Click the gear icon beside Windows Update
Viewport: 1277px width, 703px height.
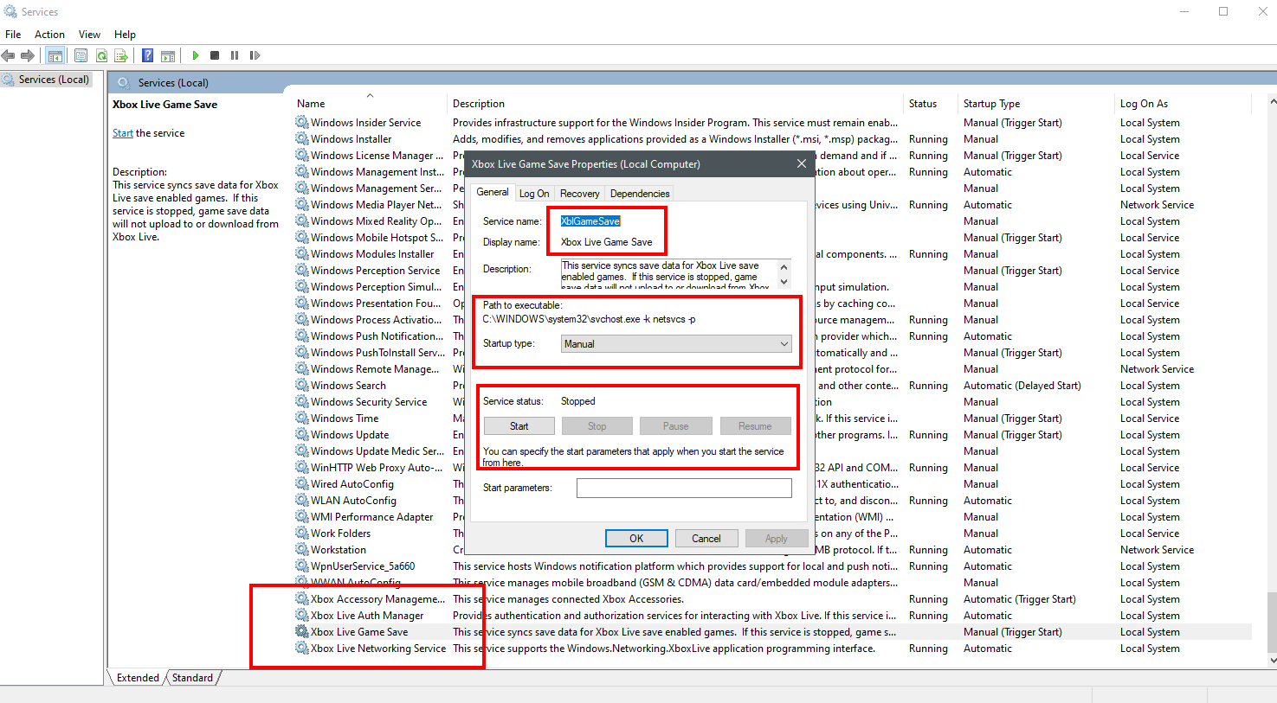(x=302, y=435)
